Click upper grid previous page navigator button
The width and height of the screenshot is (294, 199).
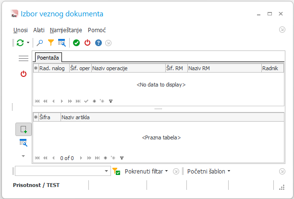[x=45, y=101]
